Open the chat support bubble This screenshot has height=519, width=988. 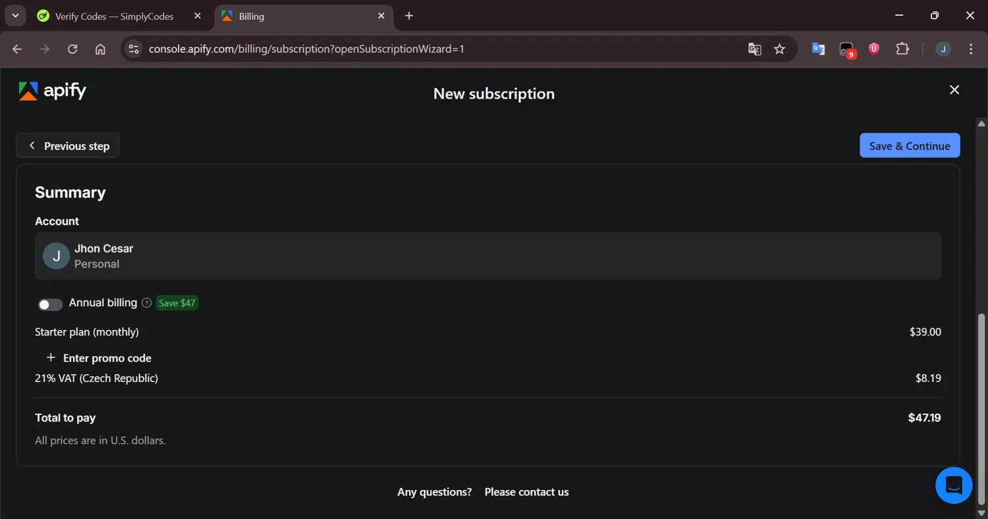point(954,485)
